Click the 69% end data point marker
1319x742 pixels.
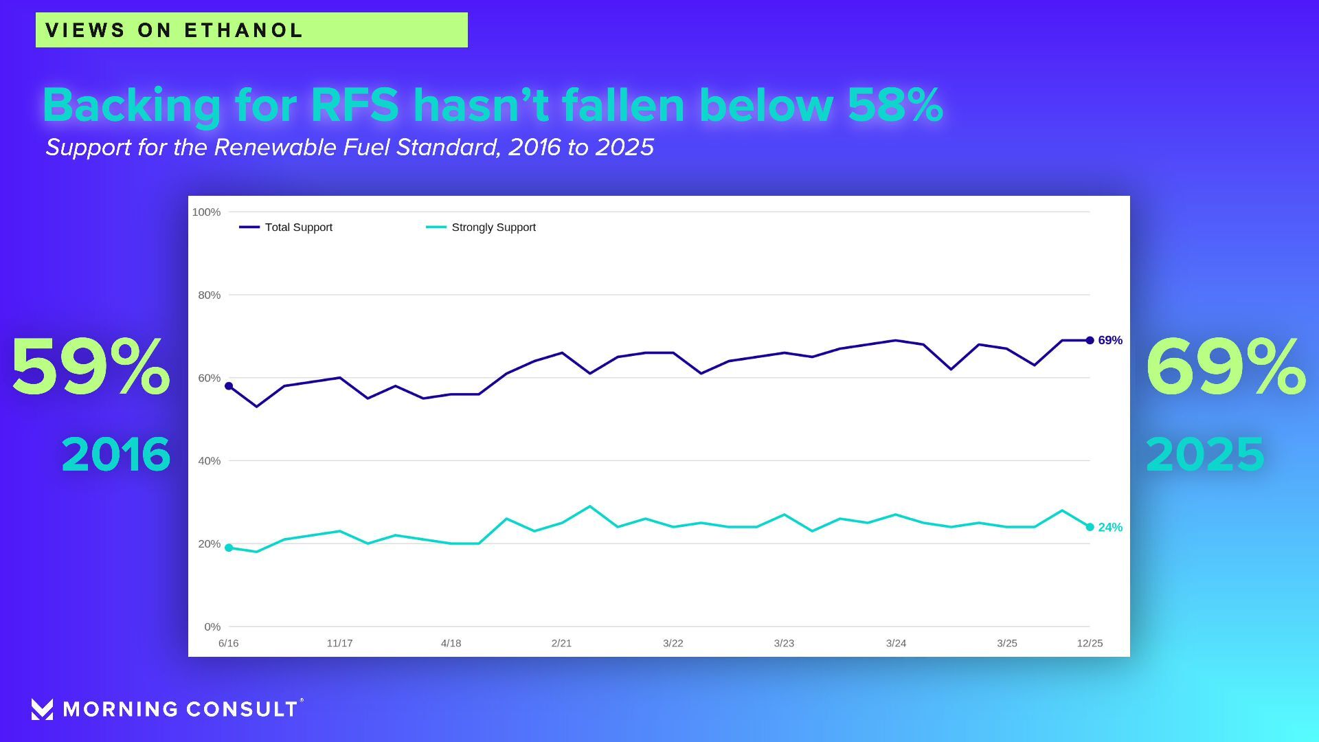1090,340
